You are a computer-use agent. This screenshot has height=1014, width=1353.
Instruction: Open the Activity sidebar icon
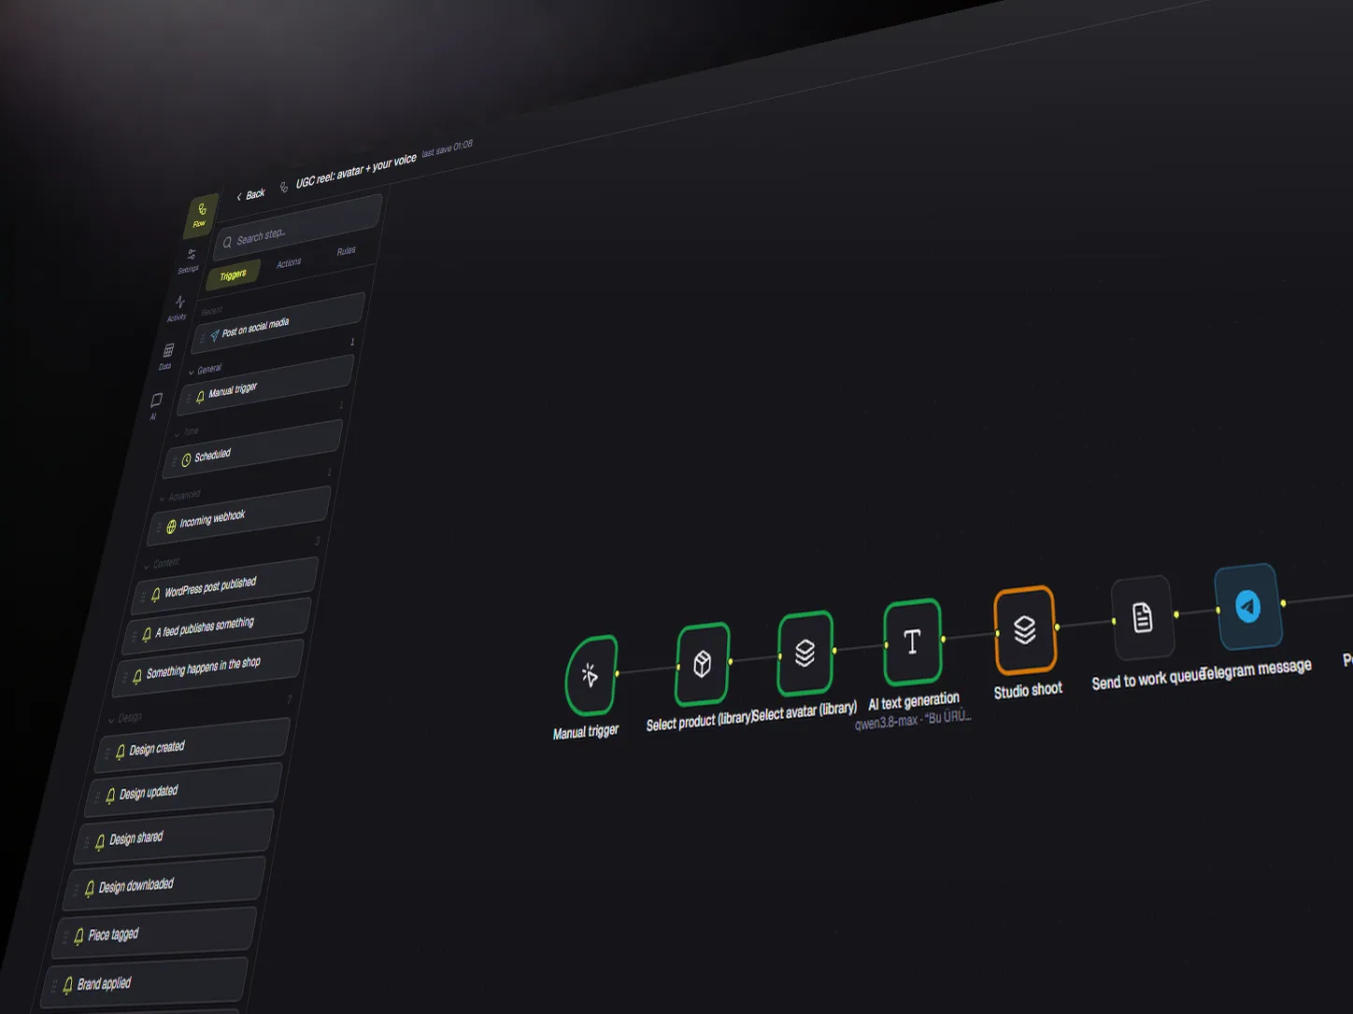point(178,308)
